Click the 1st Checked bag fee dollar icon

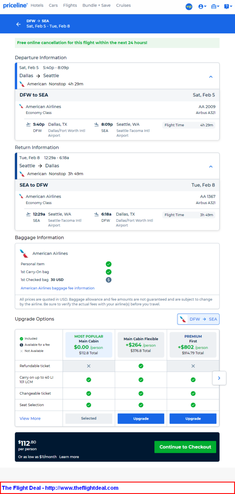click(x=109, y=280)
